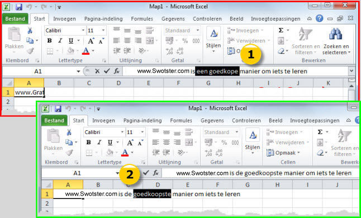Open the Calibri font dropdown in the bottom window

(x=122, y=132)
